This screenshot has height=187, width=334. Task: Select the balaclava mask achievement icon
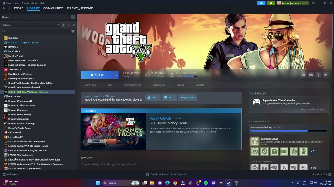tap(303, 151)
